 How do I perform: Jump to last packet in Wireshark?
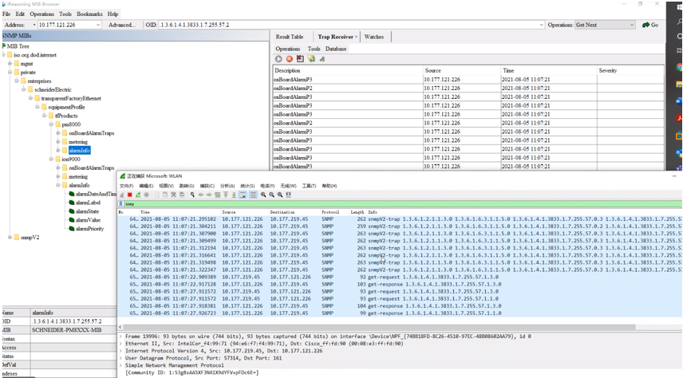234,195
